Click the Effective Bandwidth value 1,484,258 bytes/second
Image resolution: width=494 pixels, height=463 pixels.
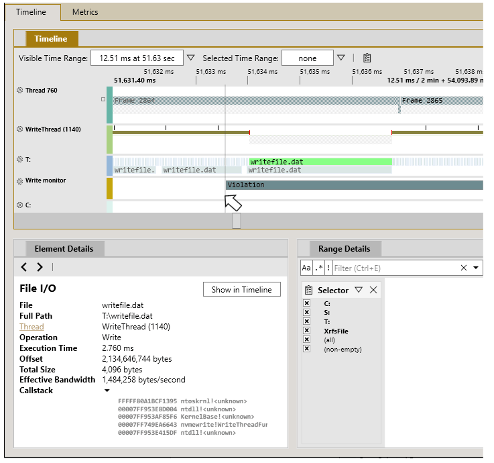click(x=143, y=380)
